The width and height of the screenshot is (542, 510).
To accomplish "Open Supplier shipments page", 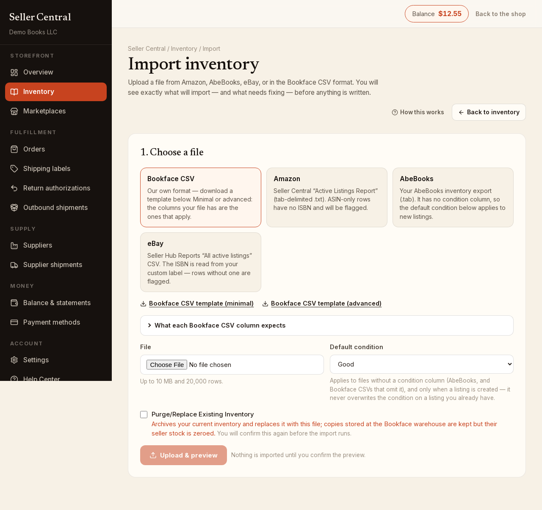I will (x=56, y=265).
